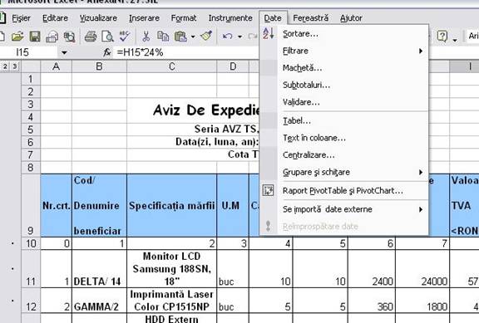This screenshot has height=323, width=479.
Task: Choose Validare... from Date menu
Action: (x=344, y=102)
